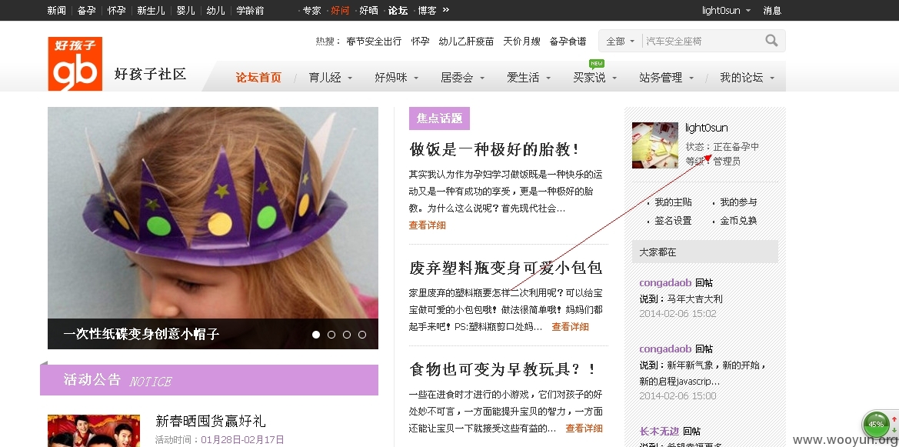Select the fourth carousel dot
This screenshot has width=899, height=447.
[362, 335]
